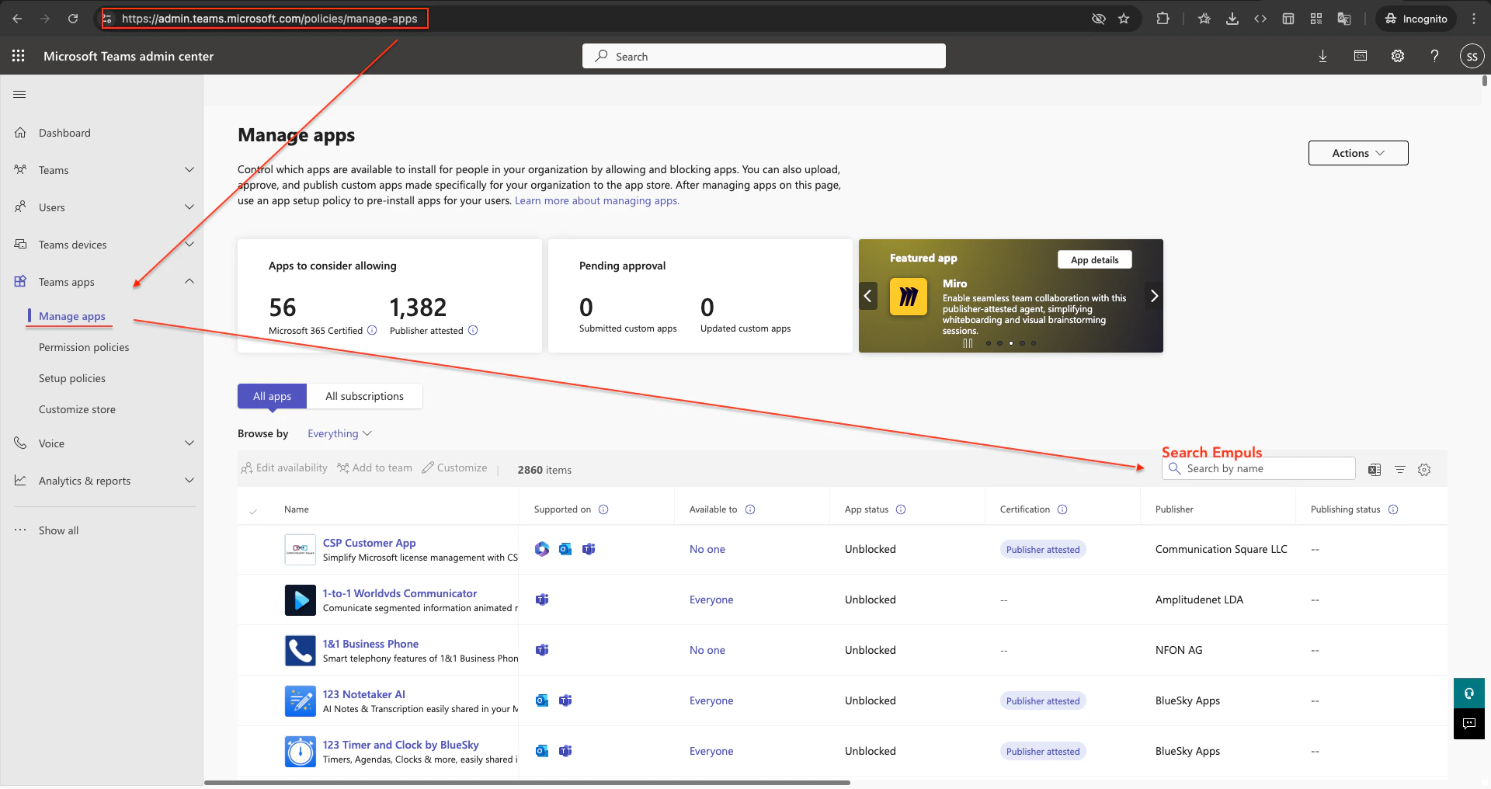Reload the page with refresh icon
Screen dimensions: 1491x789
tap(73, 19)
